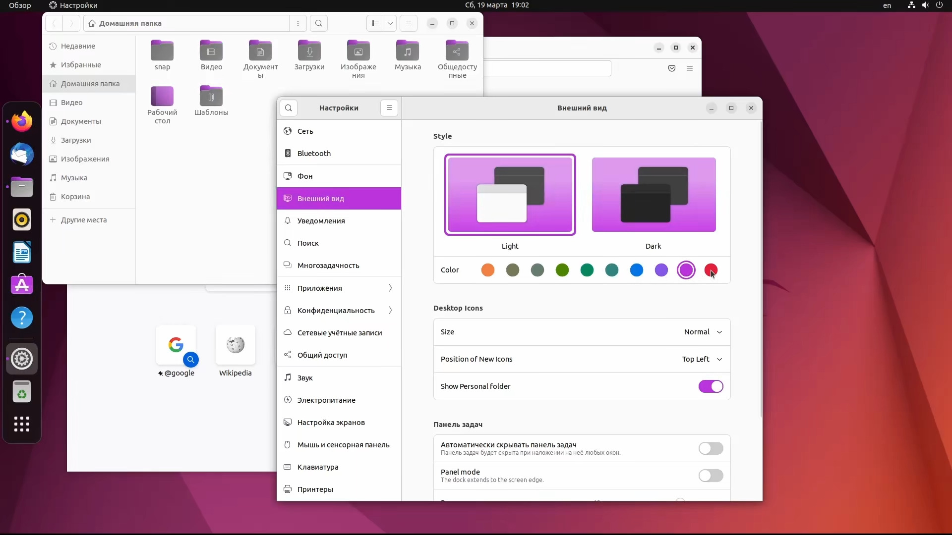Open LibreOffice Writer from the dock
Image resolution: width=952 pixels, height=535 pixels.
pos(22,253)
